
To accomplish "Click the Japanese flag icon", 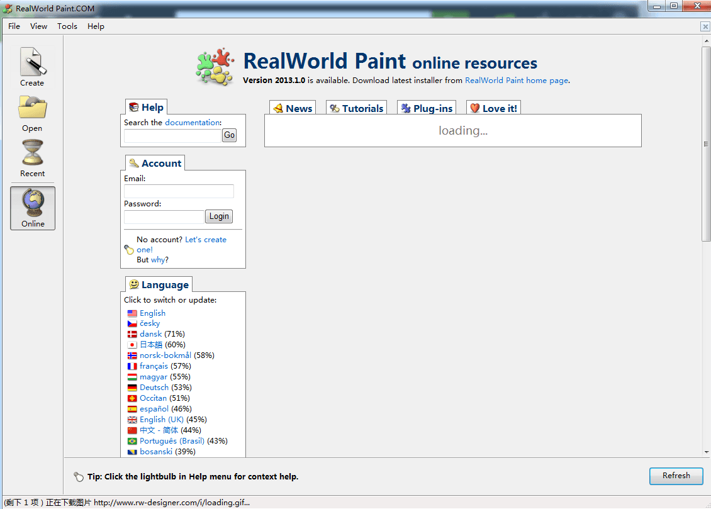I will (x=132, y=345).
